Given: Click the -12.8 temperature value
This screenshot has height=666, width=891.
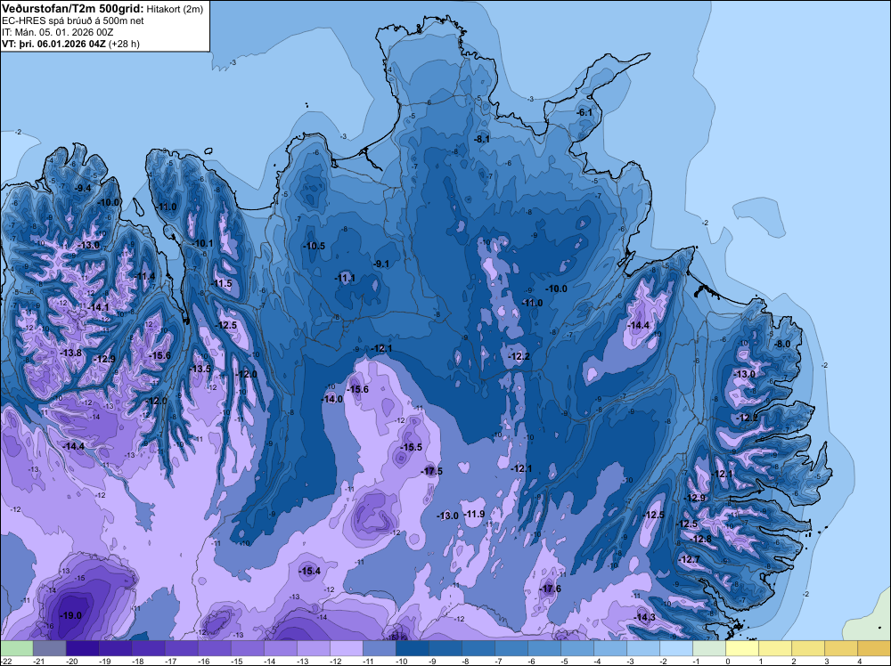Looking at the screenshot, I should (x=700, y=539).
